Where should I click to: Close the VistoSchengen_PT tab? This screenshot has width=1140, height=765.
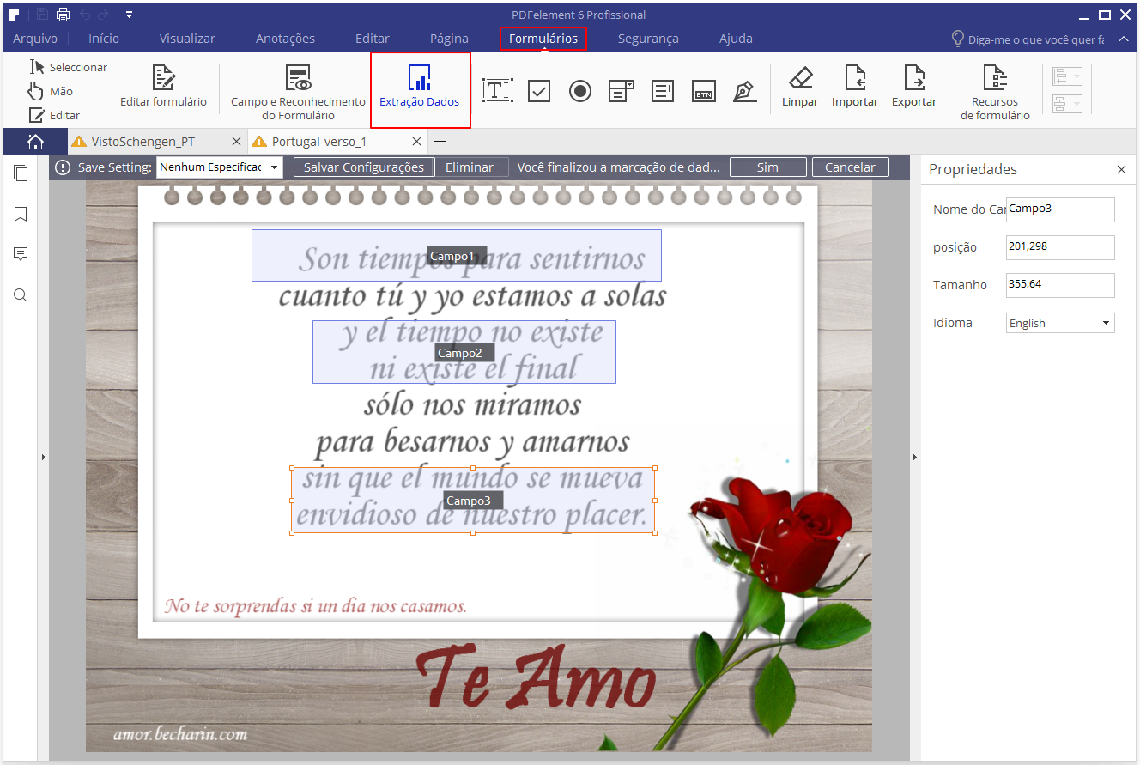[237, 142]
